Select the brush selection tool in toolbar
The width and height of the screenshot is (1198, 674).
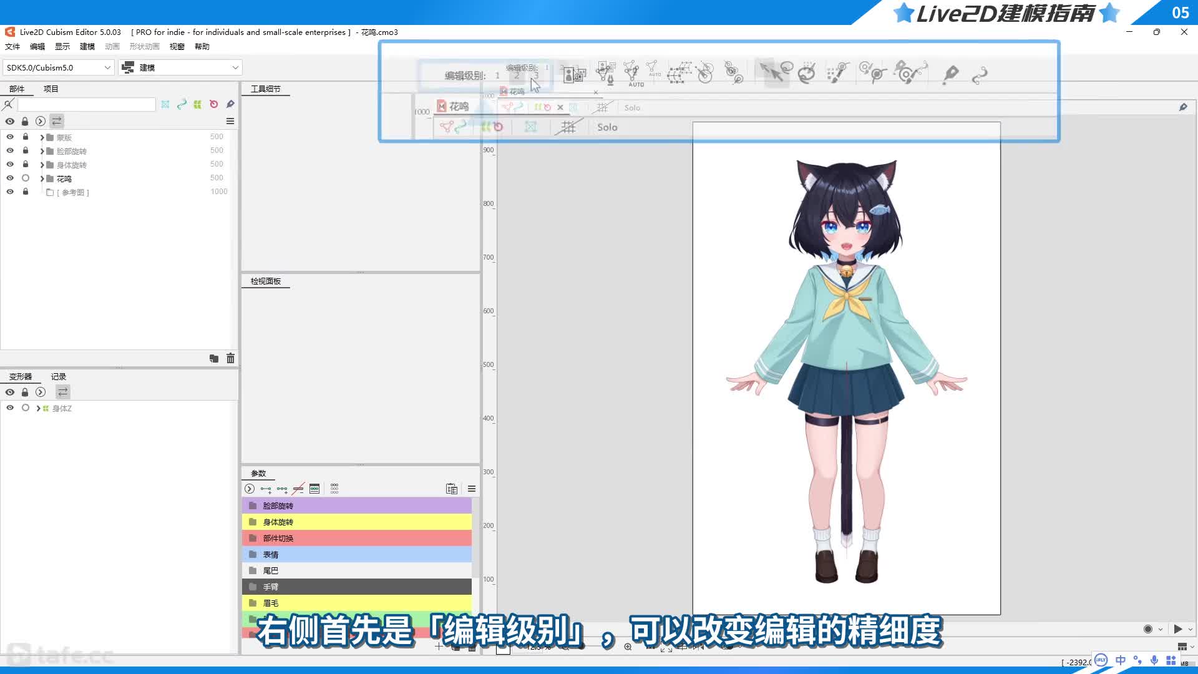[837, 73]
